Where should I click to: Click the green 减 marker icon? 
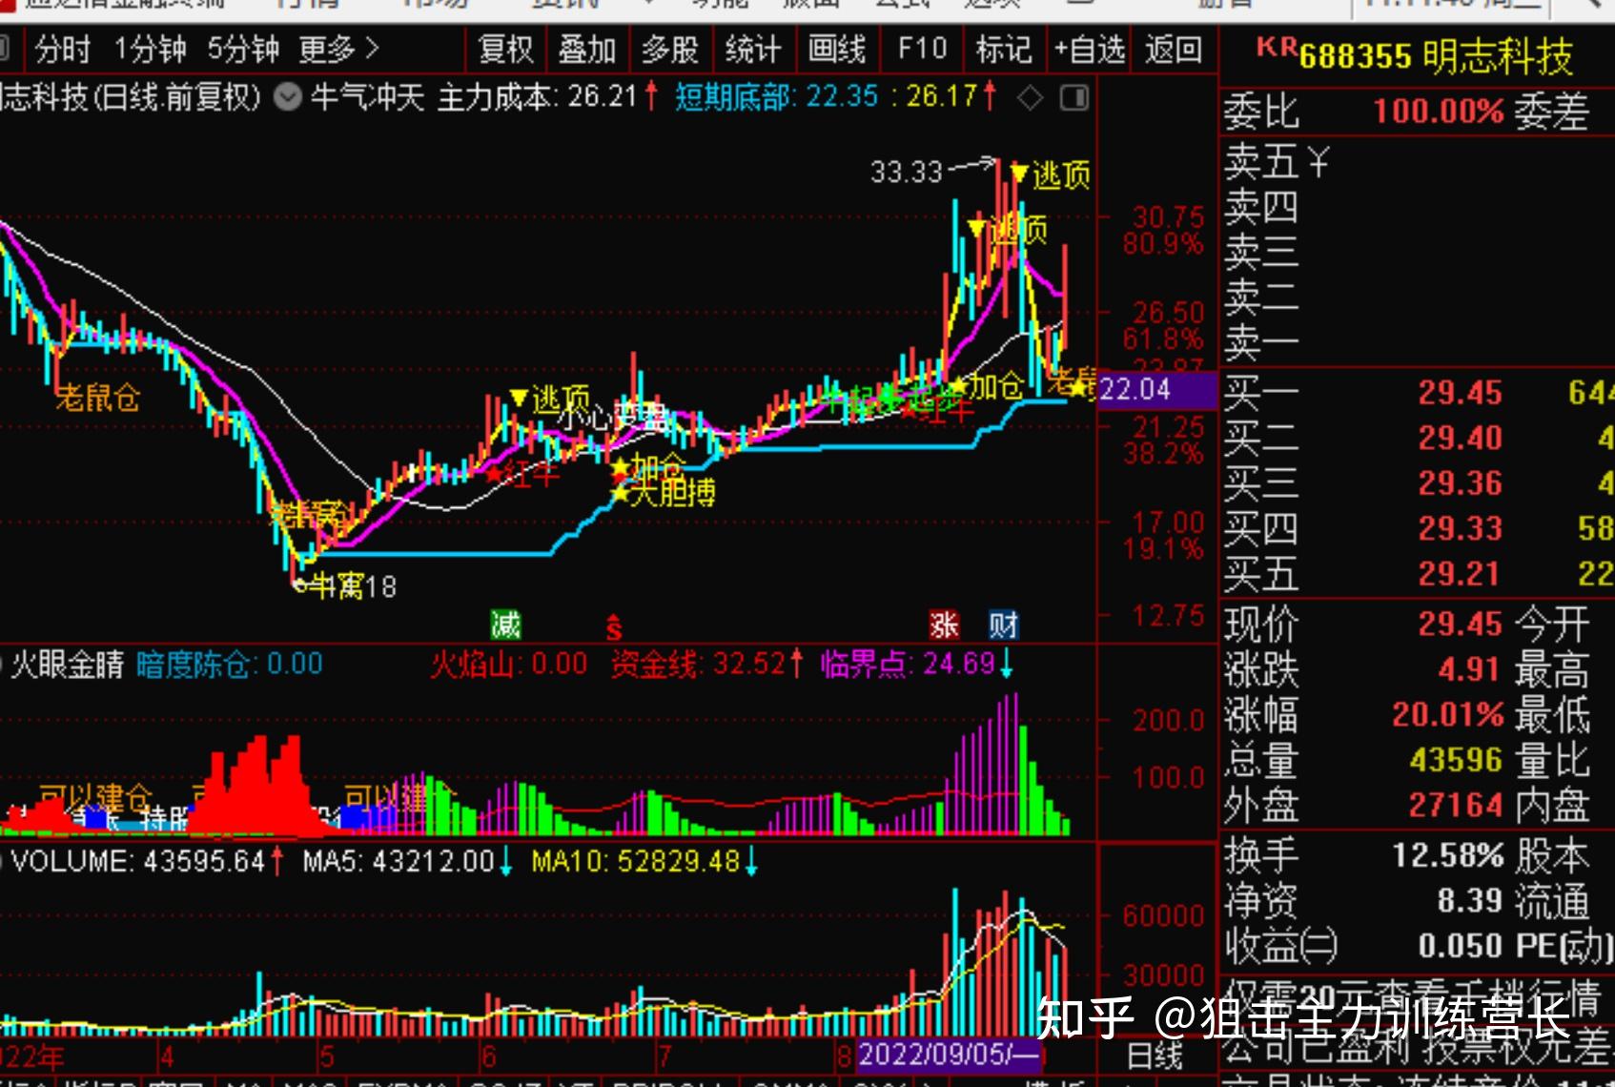tap(505, 626)
